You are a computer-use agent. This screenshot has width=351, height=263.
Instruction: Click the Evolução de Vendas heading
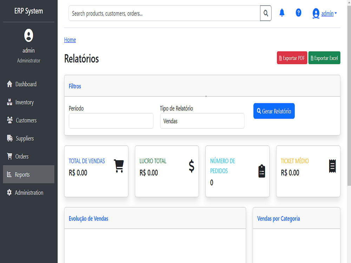(88, 218)
